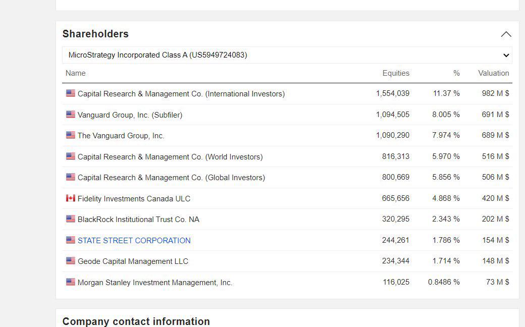This screenshot has height=327, width=525.
Task: Click the Name column header
Action: tap(75, 73)
